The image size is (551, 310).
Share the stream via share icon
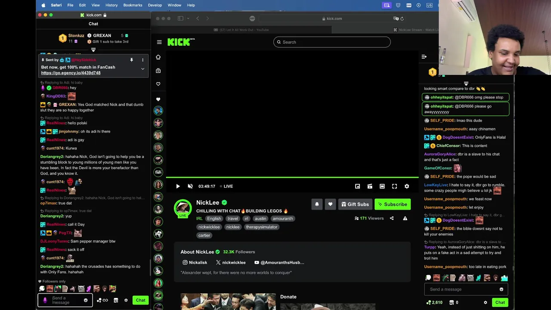pos(392,218)
